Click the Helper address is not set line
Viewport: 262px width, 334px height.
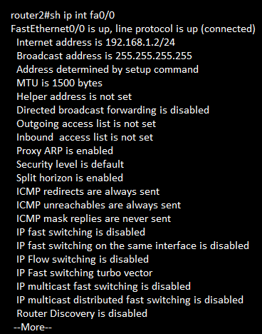[x=74, y=97]
